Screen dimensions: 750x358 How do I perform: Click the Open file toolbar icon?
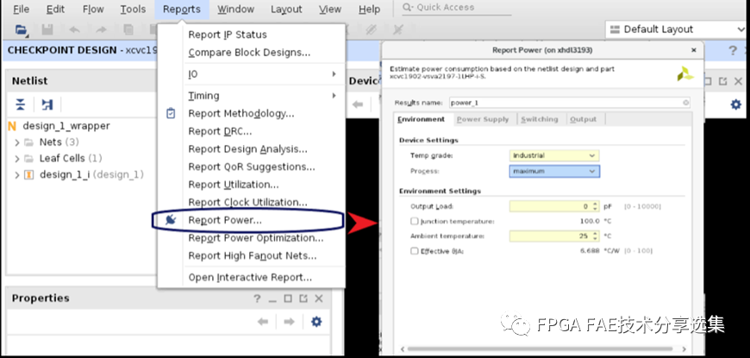pos(19,30)
